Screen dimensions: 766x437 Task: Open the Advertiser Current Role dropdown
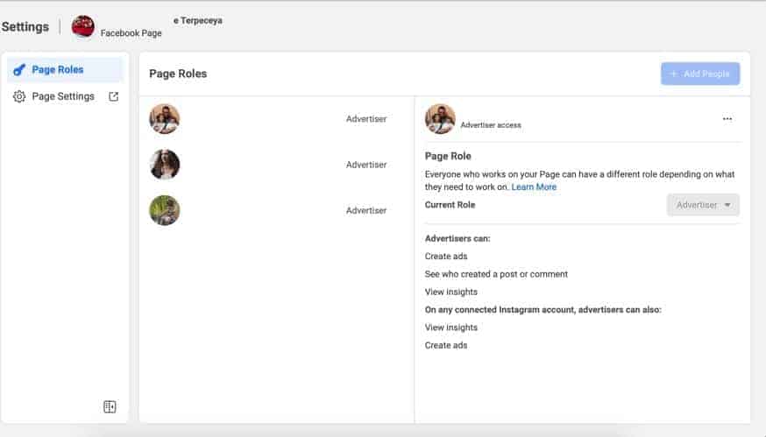tap(703, 205)
